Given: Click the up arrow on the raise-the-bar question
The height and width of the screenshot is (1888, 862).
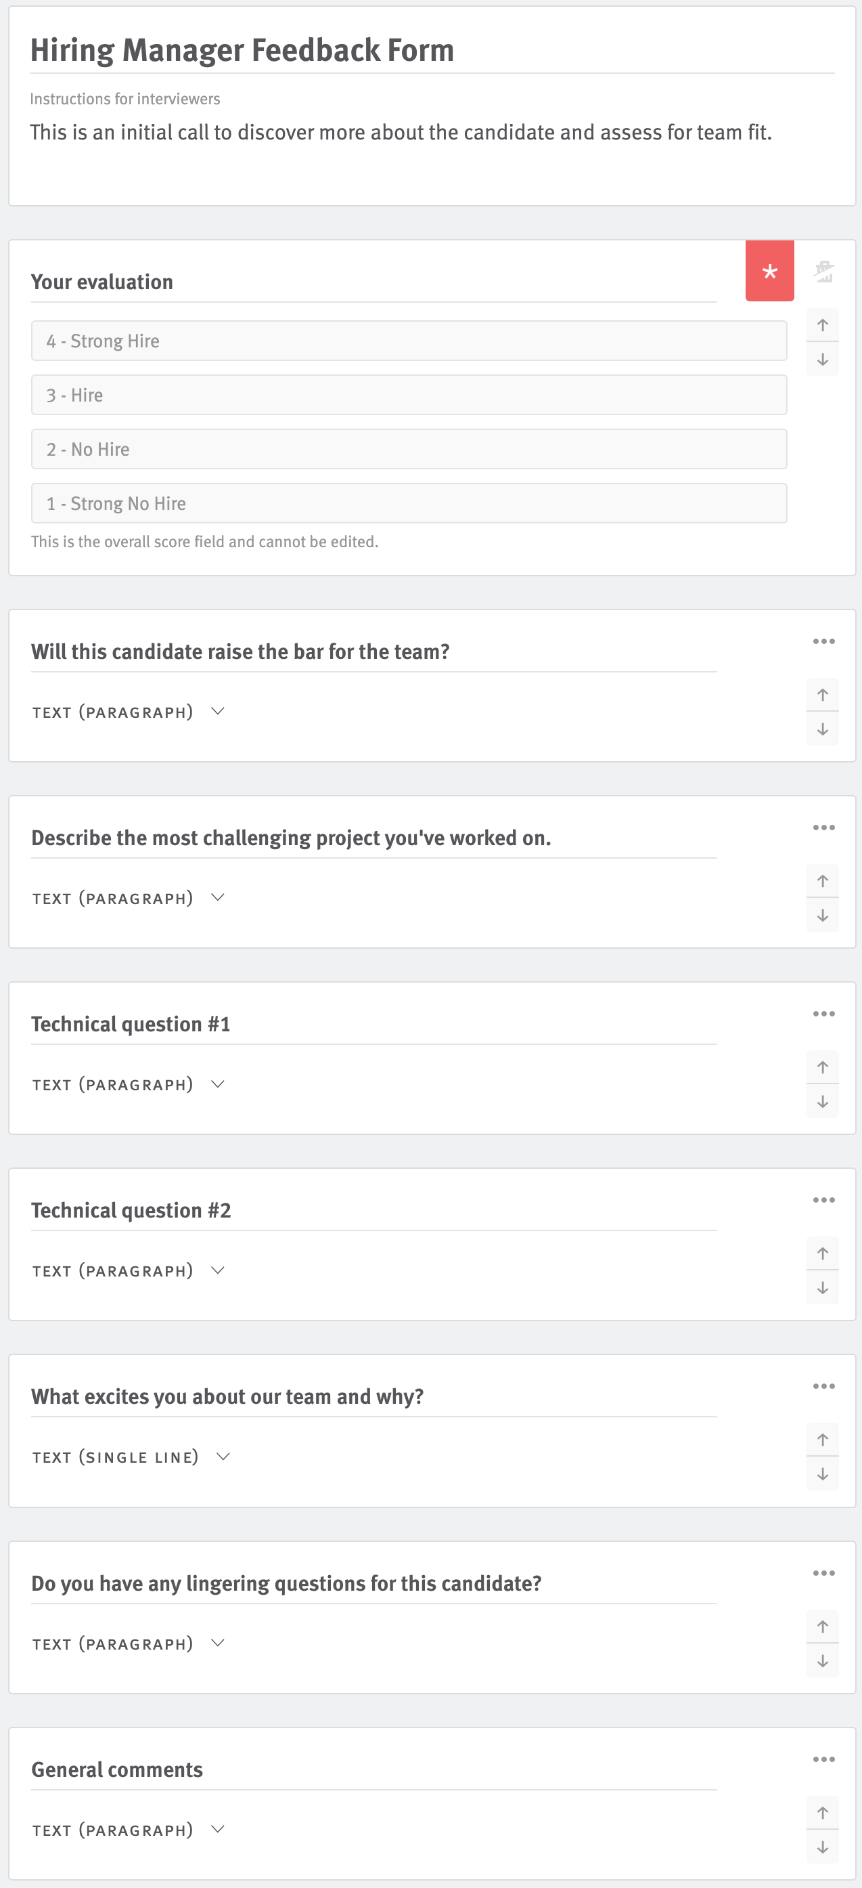Looking at the screenshot, I should pyautogui.click(x=823, y=694).
